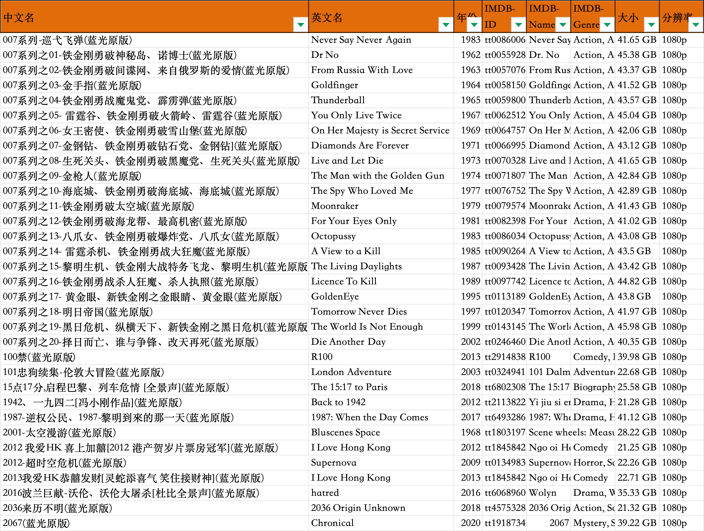Open the 年份 column filter arrow
Image resolution: width=704 pixels, height=531 pixels.
coord(474,25)
